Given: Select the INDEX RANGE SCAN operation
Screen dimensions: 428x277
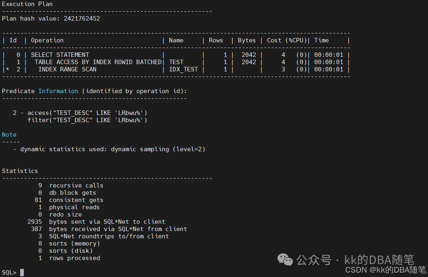Looking at the screenshot, I should 67,69.
